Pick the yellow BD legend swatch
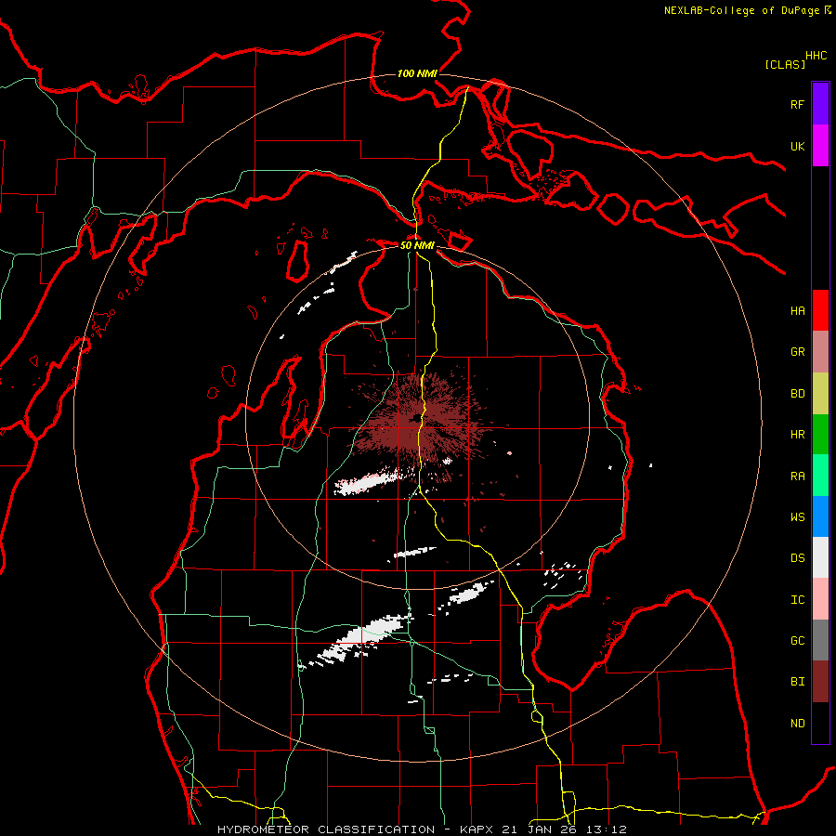836x836 pixels. pos(820,394)
